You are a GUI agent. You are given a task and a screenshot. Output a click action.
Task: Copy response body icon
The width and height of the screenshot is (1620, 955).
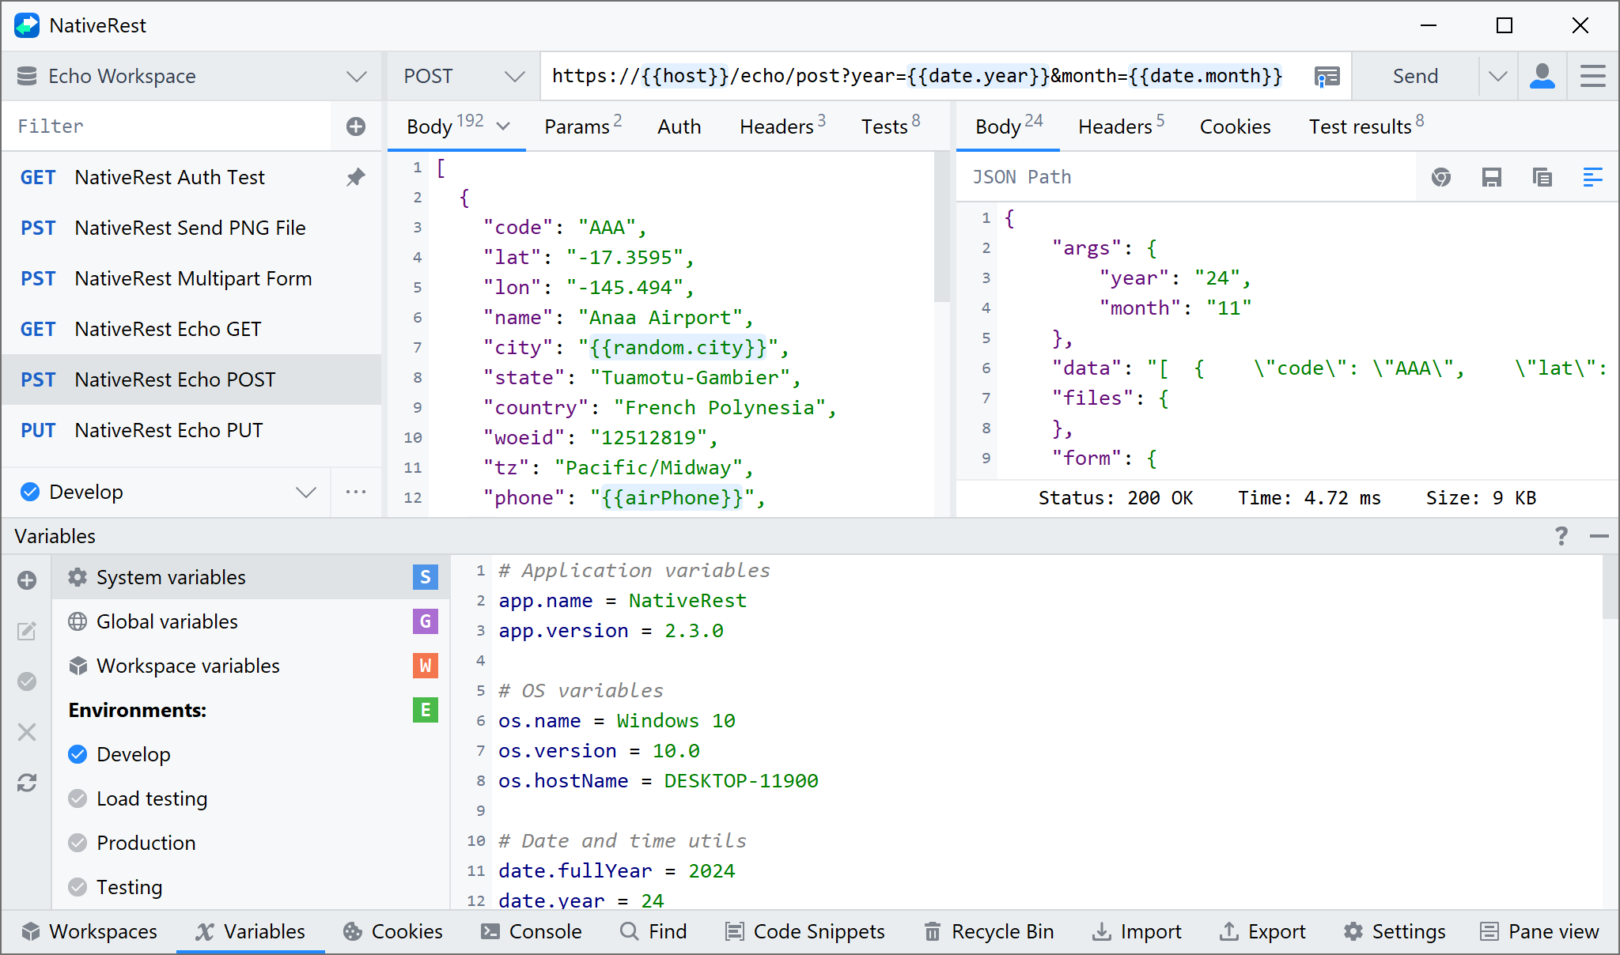(x=1542, y=177)
